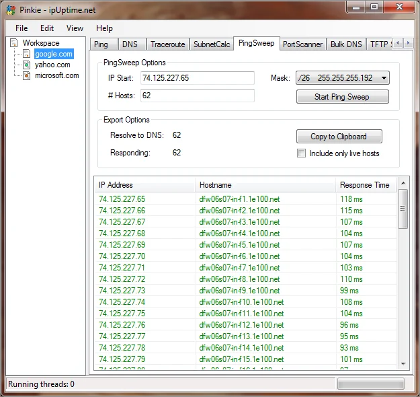
Task: Click the results list scroll-down arrow
Action: pyautogui.click(x=403, y=364)
